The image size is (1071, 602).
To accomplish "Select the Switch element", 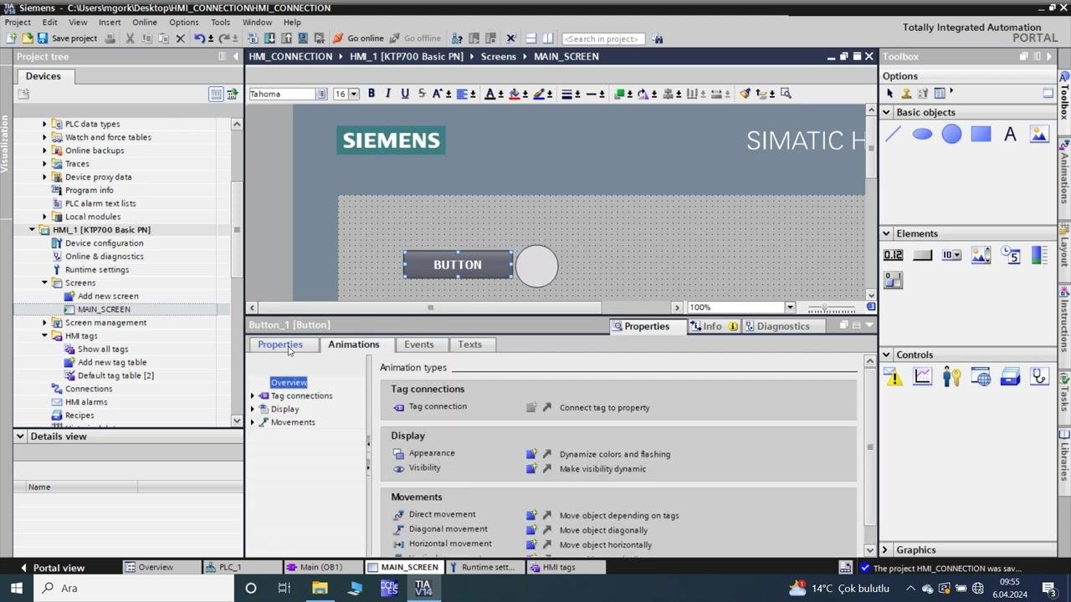I will click(893, 280).
